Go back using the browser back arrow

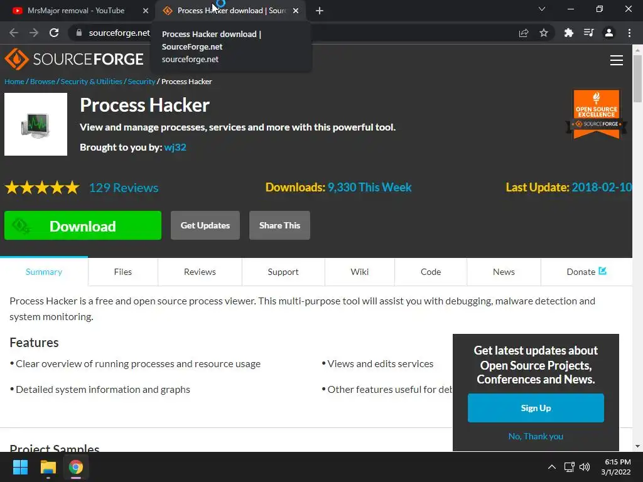pos(14,33)
